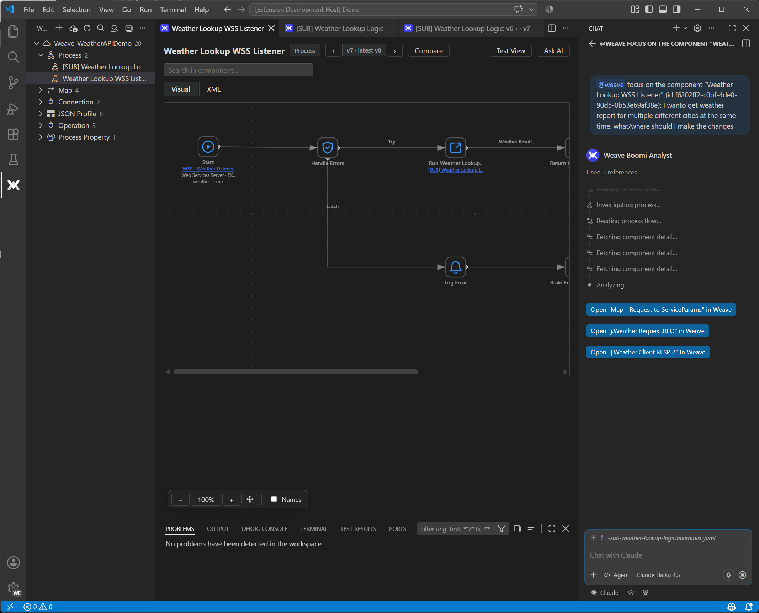Select the Run Weather Lookup node
Viewport: 759px width, 613px height.
pos(456,147)
